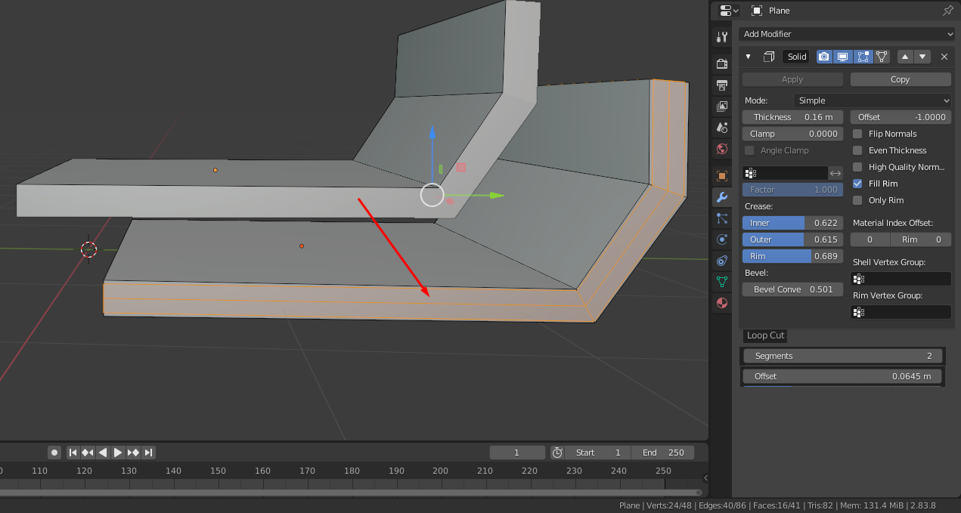Click the End frame field
This screenshot has height=513, width=961.
(x=663, y=453)
